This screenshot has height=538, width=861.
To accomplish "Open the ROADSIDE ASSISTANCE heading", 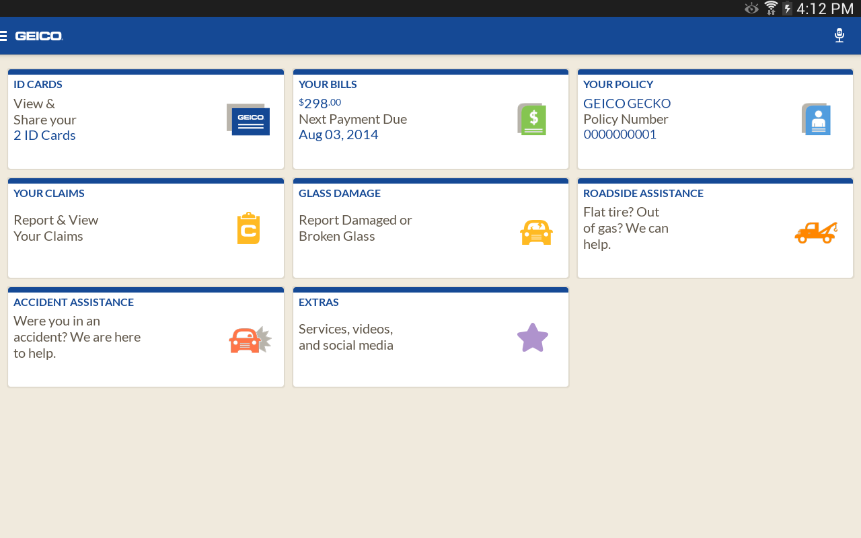I will point(643,193).
